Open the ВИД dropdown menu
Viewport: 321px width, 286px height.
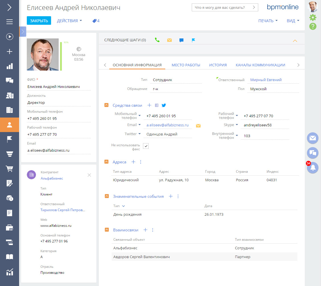tap(293, 21)
